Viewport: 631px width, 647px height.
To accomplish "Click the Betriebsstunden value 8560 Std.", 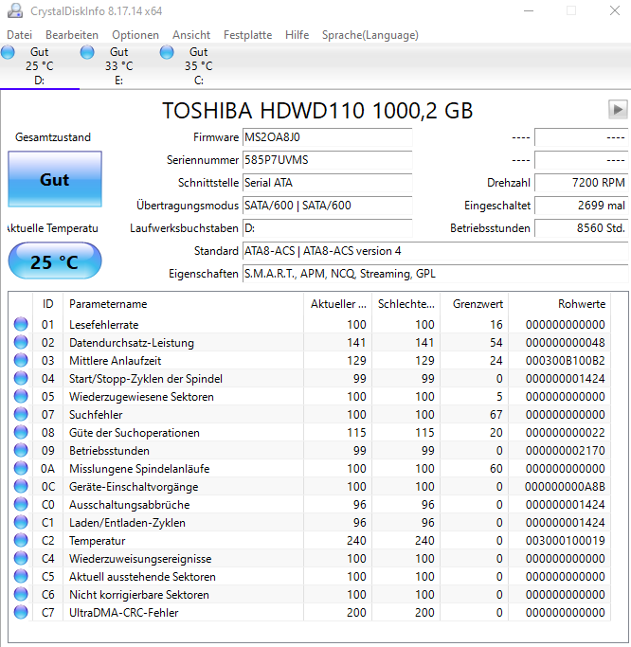I will pyautogui.click(x=581, y=227).
